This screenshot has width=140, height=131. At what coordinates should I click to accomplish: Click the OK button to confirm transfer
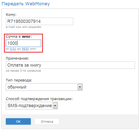pos(18,121)
